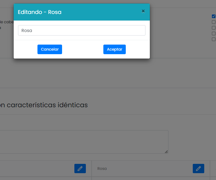Focus the text input containing Rosa
Screen dimensions: 216x180
[81, 30]
